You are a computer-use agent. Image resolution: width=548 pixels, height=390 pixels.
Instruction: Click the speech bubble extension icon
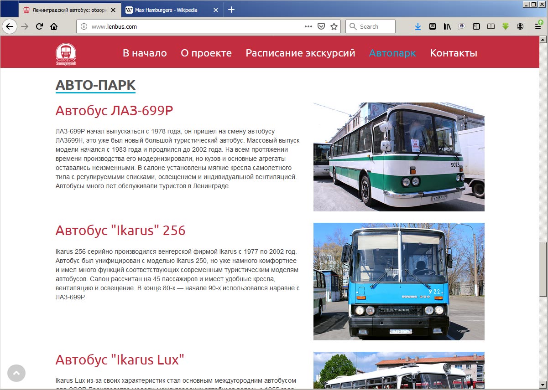click(x=462, y=26)
